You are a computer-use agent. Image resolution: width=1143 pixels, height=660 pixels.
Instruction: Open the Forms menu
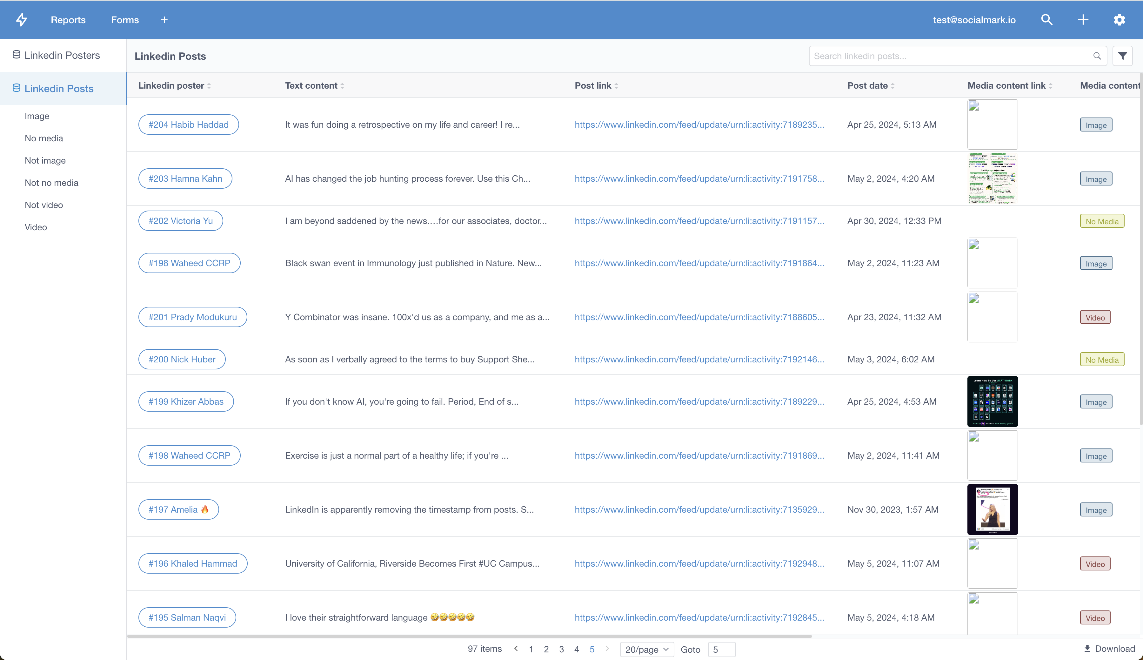(x=124, y=19)
